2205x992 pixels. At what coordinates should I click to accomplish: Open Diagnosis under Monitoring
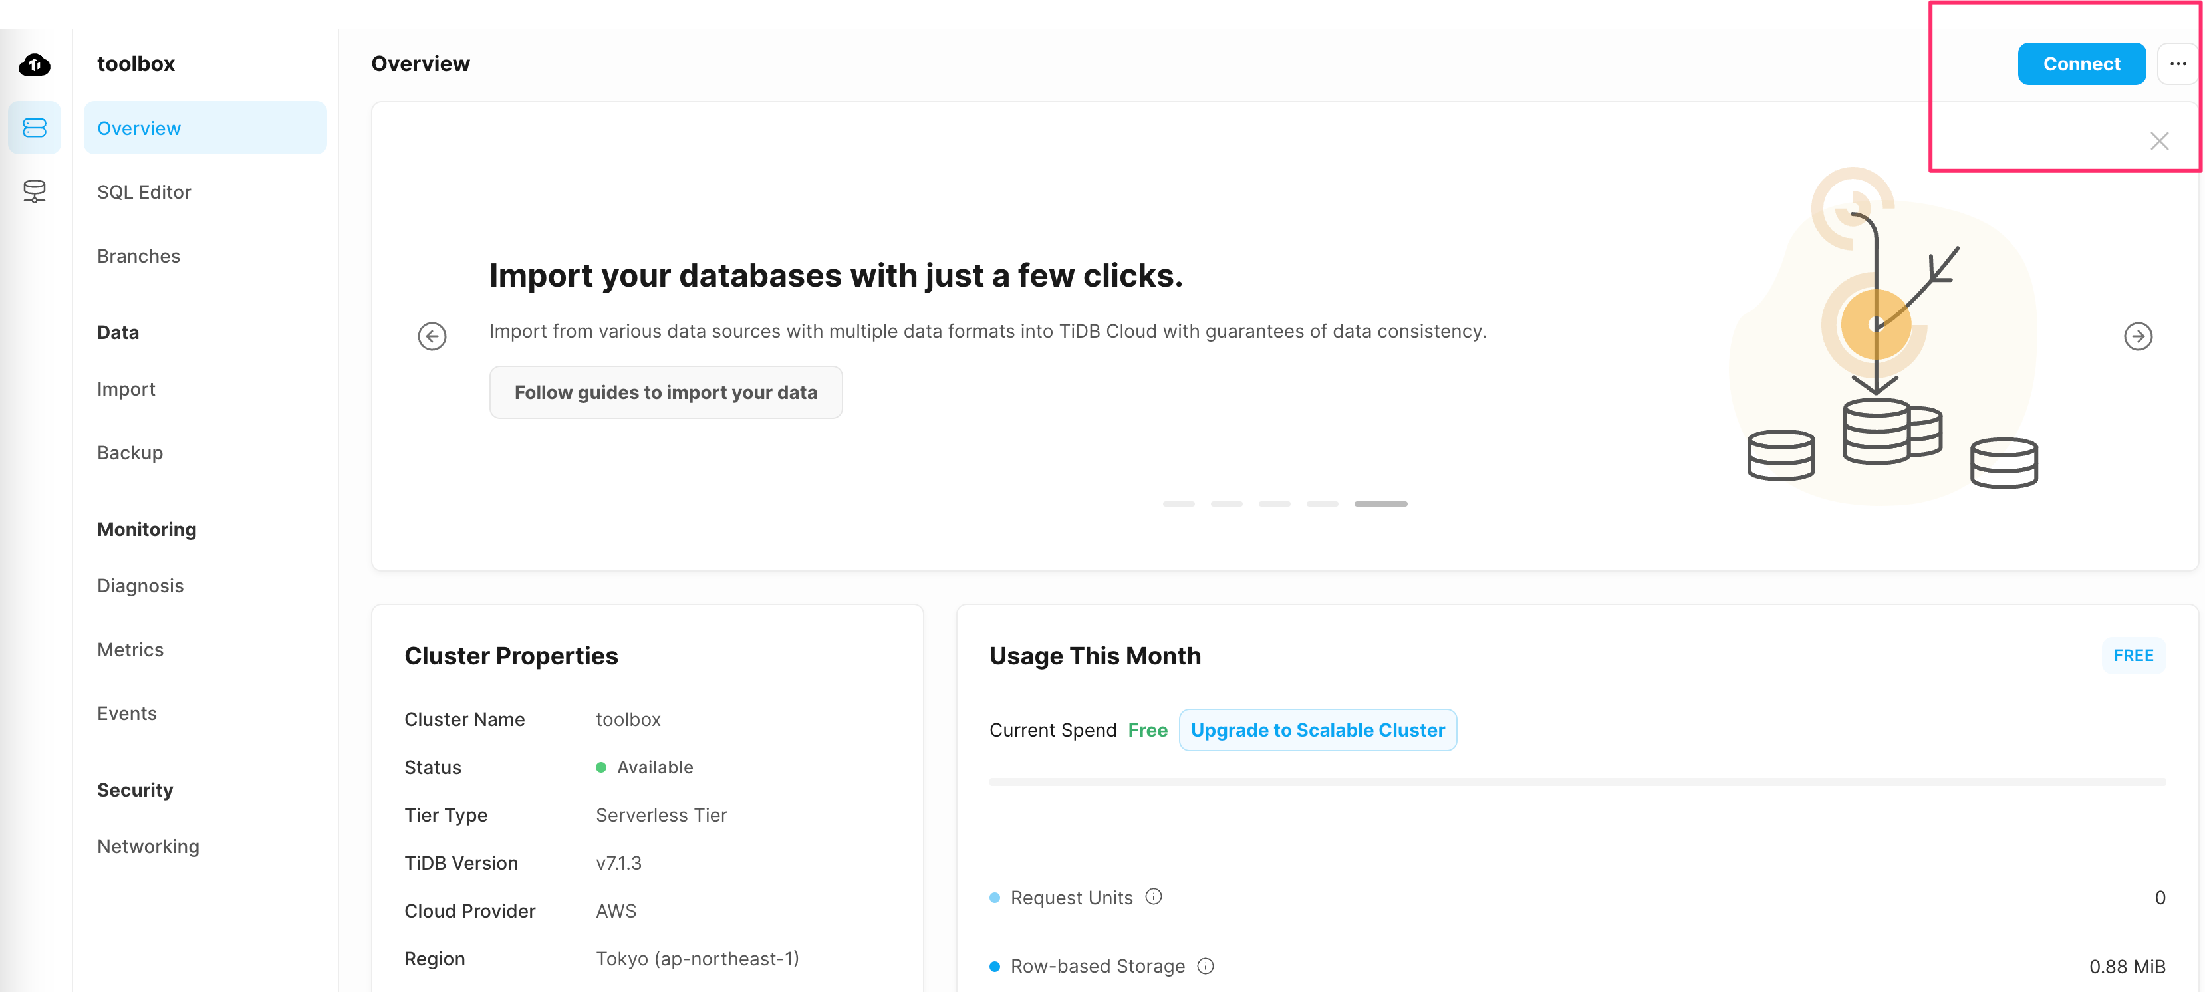(x=140, y=586)
